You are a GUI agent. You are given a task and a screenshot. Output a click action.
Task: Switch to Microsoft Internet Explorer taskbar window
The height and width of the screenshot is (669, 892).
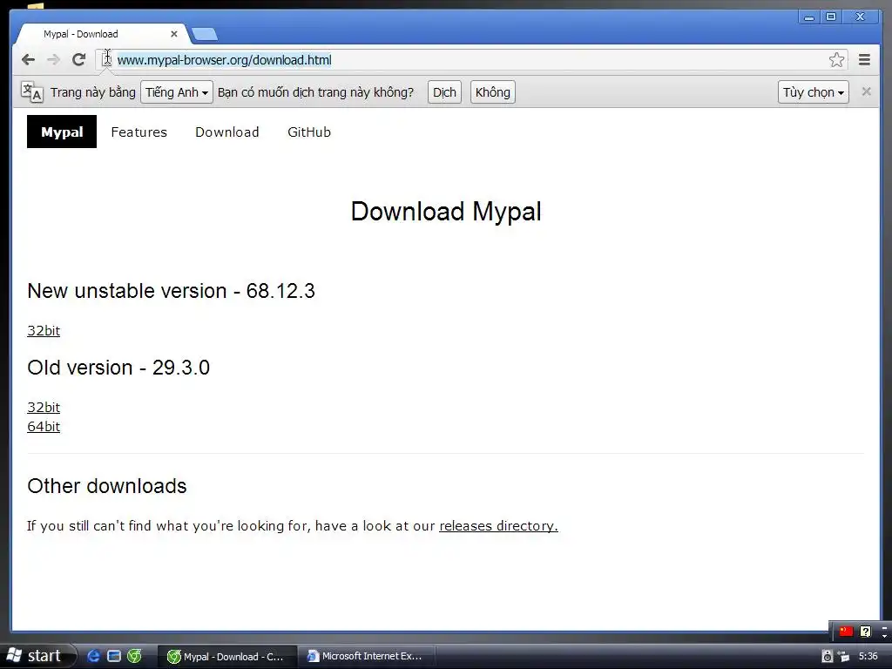367,657
